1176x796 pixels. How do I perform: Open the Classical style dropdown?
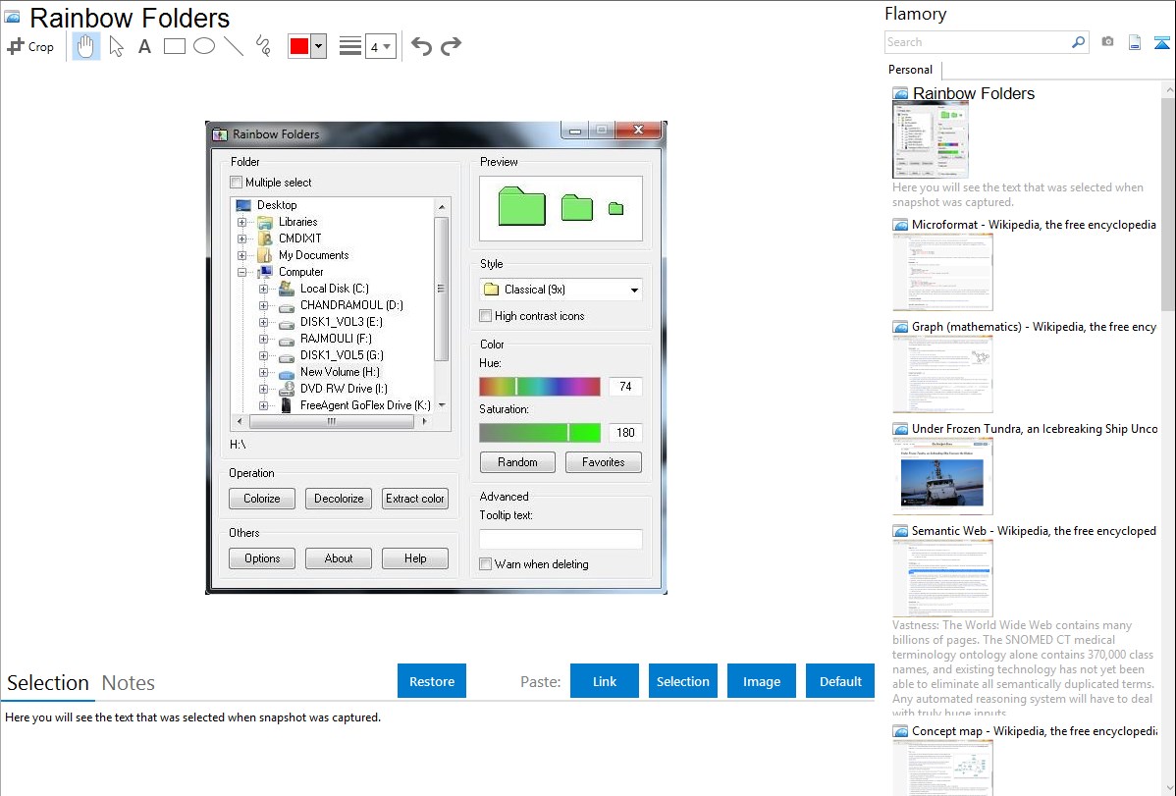click(633, 290)
